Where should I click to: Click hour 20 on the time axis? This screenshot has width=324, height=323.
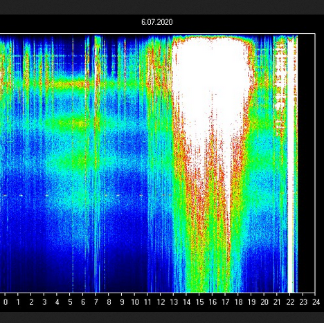pos(264,302)
